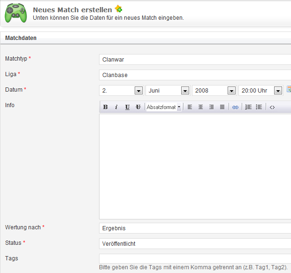
Task: Align text right in the editor
Action: (x=211, y=107)
